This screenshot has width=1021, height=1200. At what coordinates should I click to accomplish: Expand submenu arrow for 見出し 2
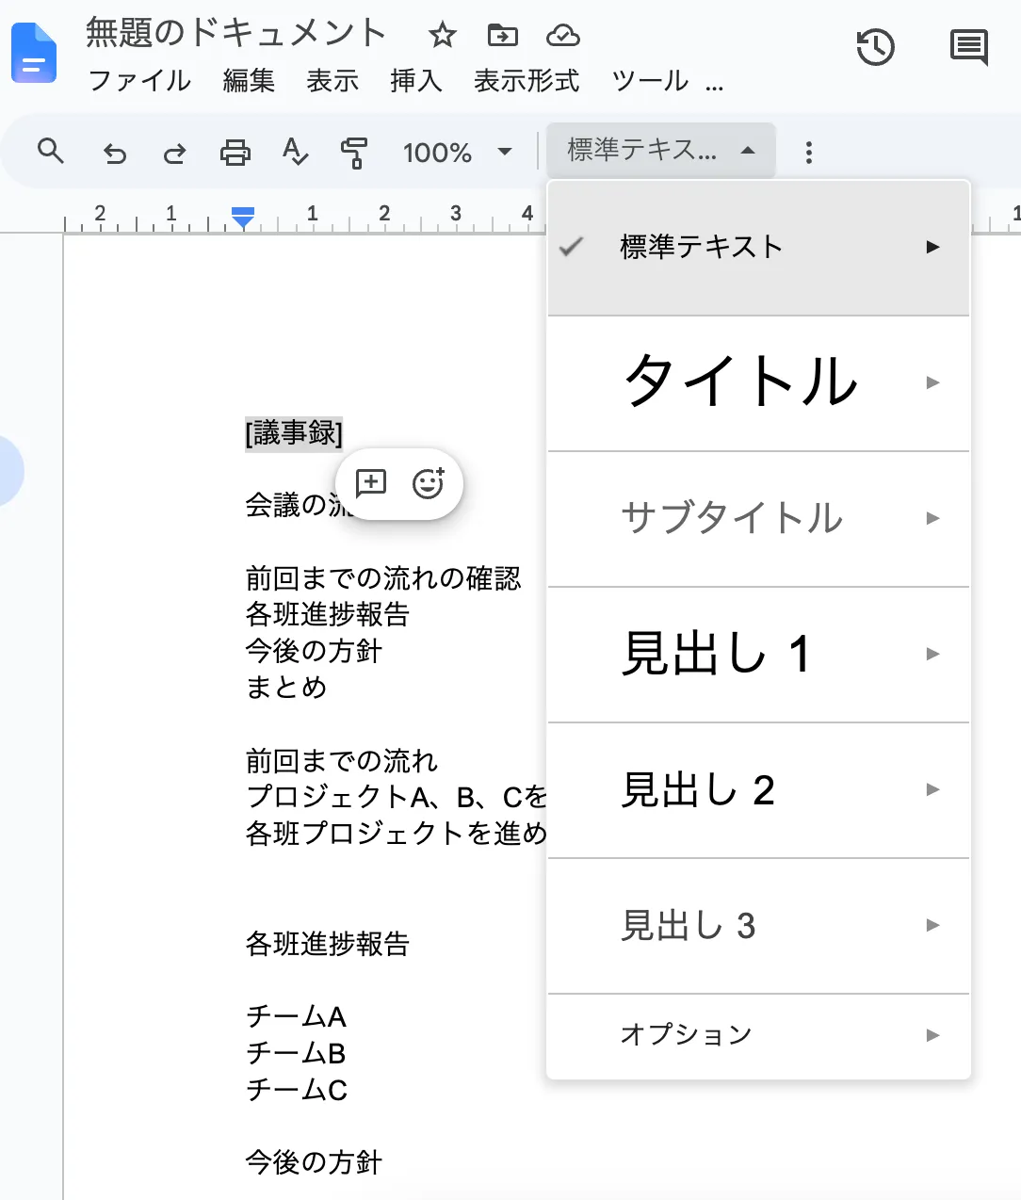tap(932, 789)
